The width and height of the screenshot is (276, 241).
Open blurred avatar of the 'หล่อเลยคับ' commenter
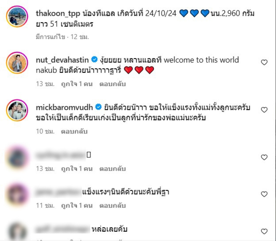(x=17, y=232)
